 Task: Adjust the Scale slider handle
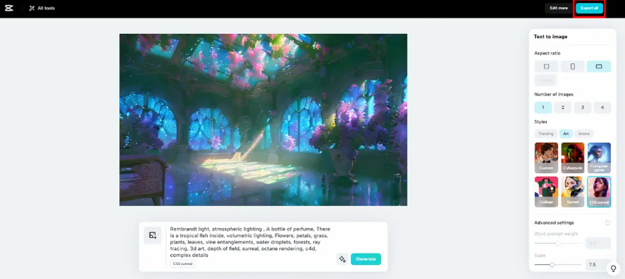[x=552, y=265]
